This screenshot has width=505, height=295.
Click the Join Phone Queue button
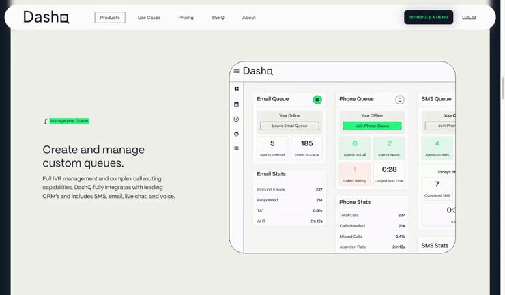[x=372, y=126]
